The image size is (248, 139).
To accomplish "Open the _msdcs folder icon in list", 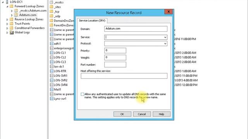I will [x=52, y=2].
